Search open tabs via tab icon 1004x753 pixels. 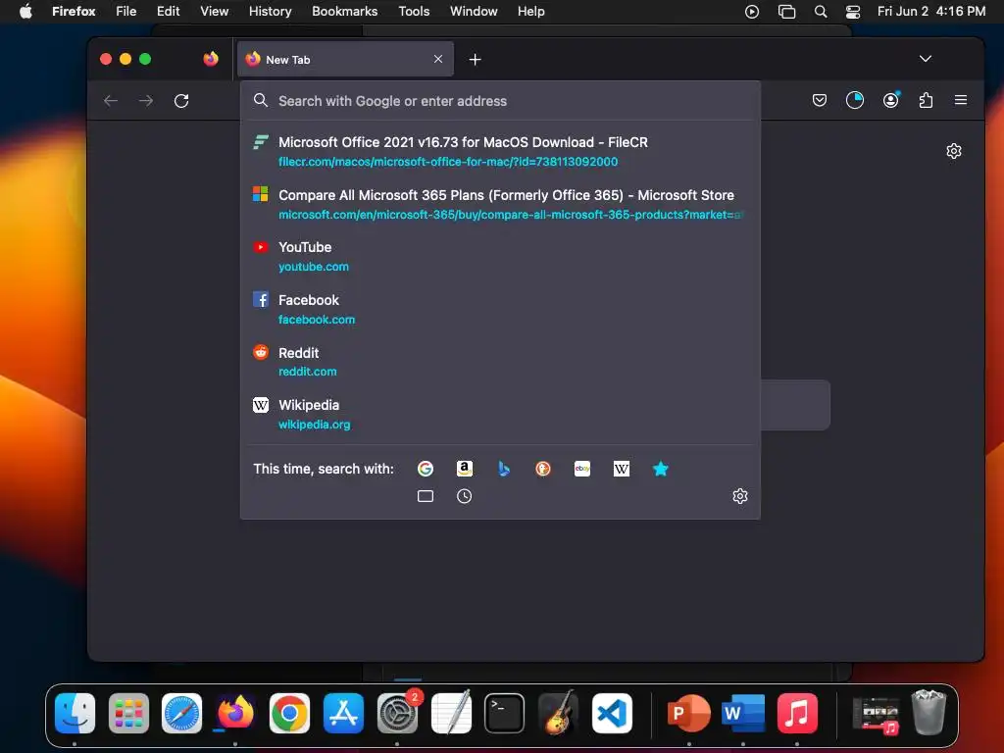click(x=426, y=496)
